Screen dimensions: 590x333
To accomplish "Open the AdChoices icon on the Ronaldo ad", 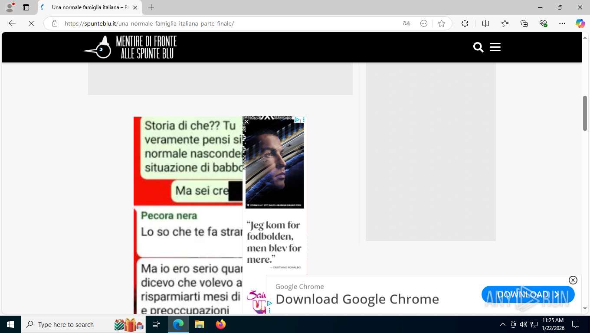I will pos(297,120).
